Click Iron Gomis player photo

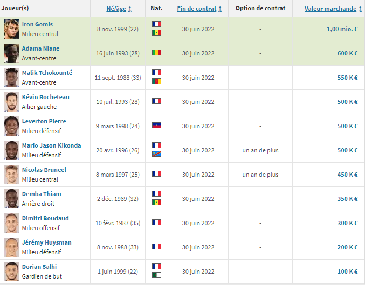tap(11, 29)
